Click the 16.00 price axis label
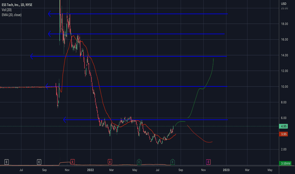Screen dimensions: 295x174 [284, 40]
